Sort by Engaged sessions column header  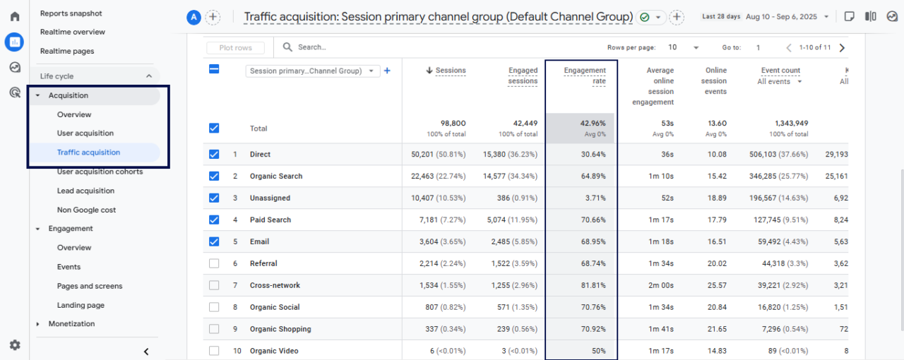pyautogui.click(x=523, y=76)
